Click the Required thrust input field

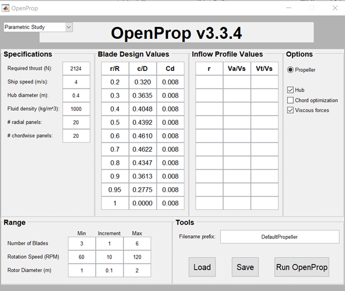coord(76,69)
